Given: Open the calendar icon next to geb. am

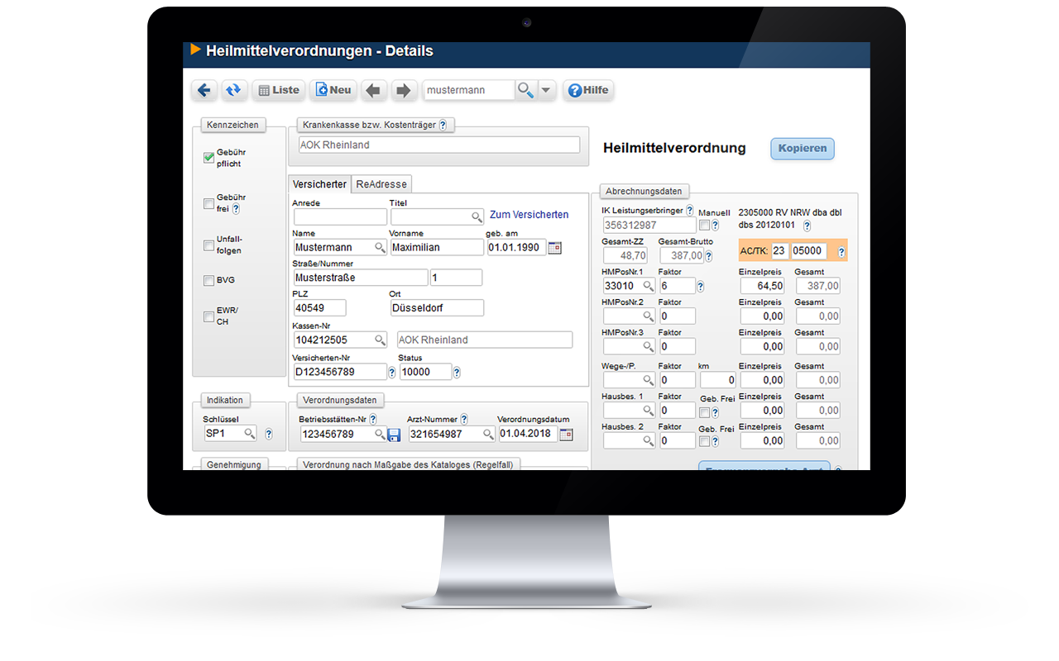Looking at the screenshot, I should tap(555, 247).
